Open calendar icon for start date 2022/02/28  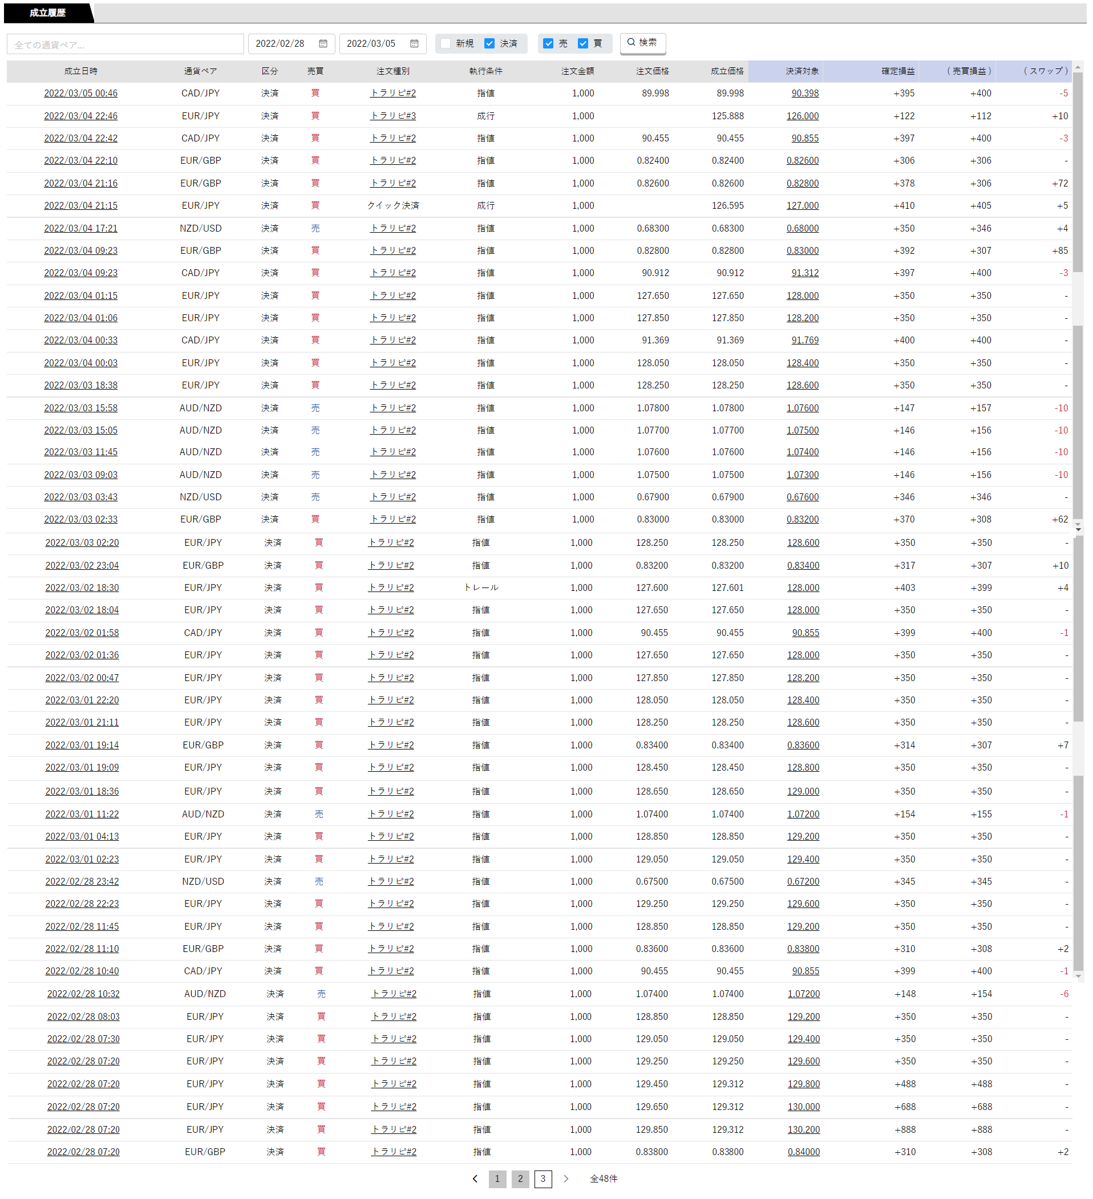point(323,43)
